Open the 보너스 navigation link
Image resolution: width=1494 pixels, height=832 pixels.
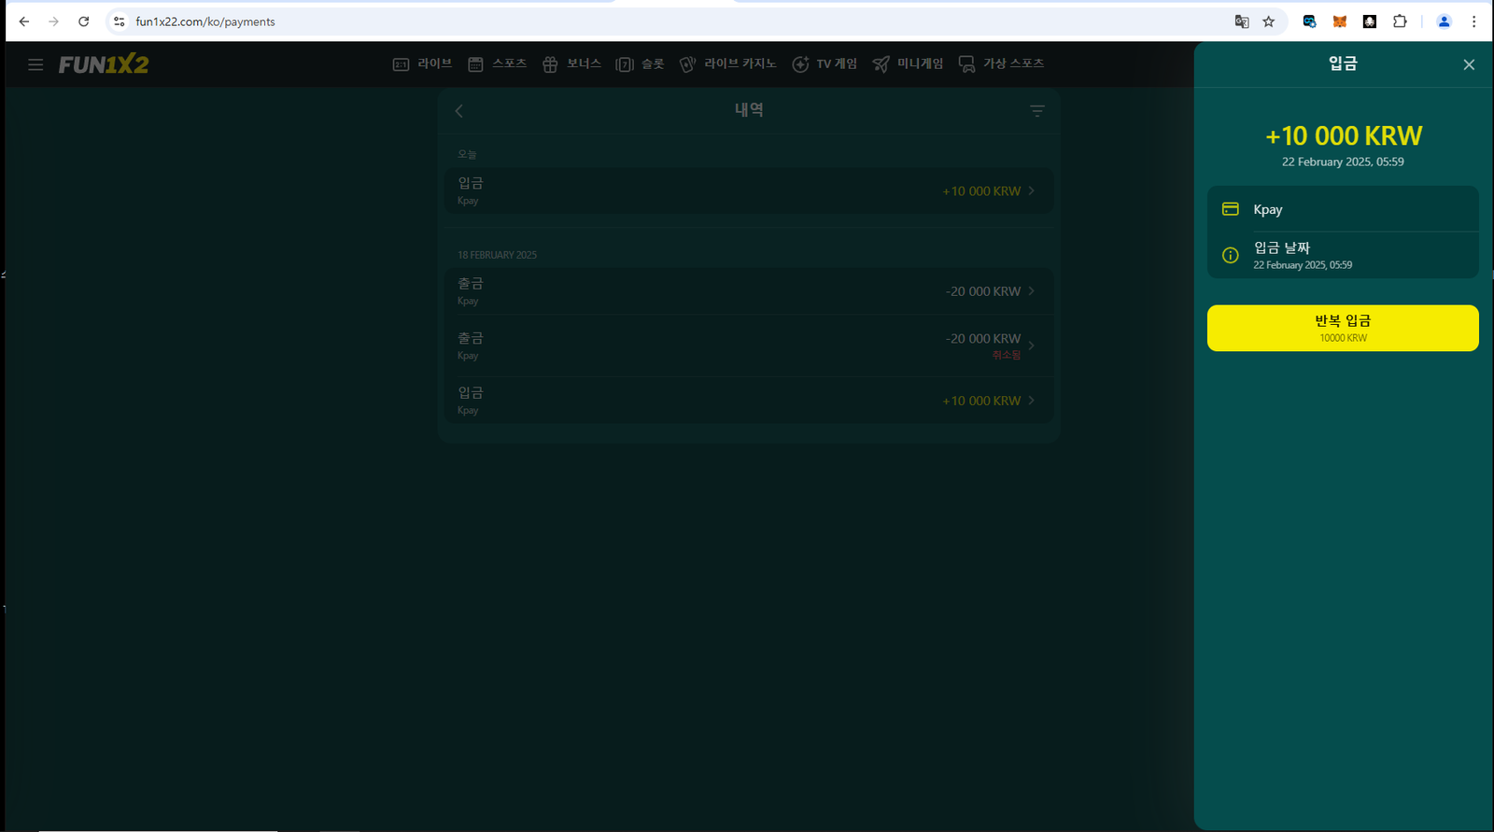tap(571, 63)
